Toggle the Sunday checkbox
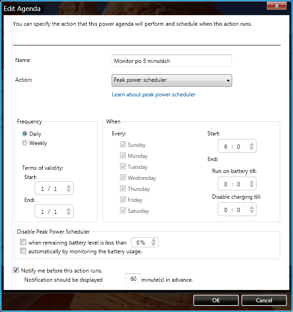 [x=122, y=145]
